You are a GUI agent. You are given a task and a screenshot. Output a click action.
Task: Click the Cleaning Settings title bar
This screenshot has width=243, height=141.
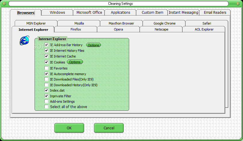[118, 4]
